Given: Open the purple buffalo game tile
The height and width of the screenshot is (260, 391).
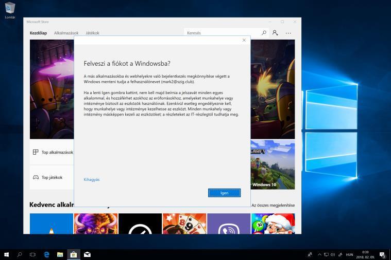Looking at the screenshot, I should point(96,224).
